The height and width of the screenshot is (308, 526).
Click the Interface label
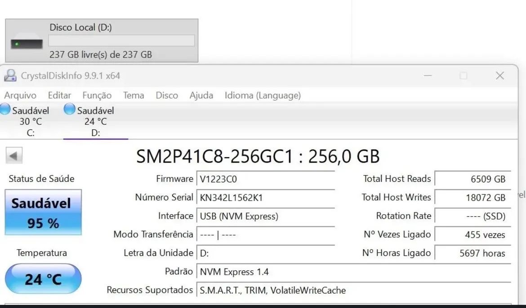click(176, 216)
